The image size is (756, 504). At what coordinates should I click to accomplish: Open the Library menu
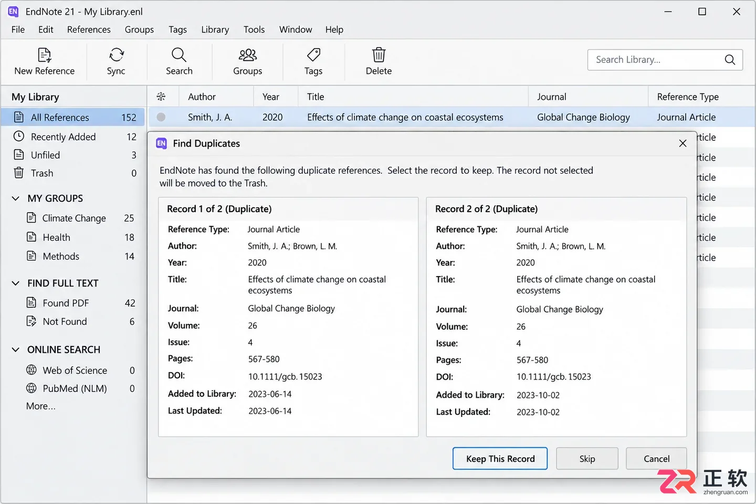215,29
